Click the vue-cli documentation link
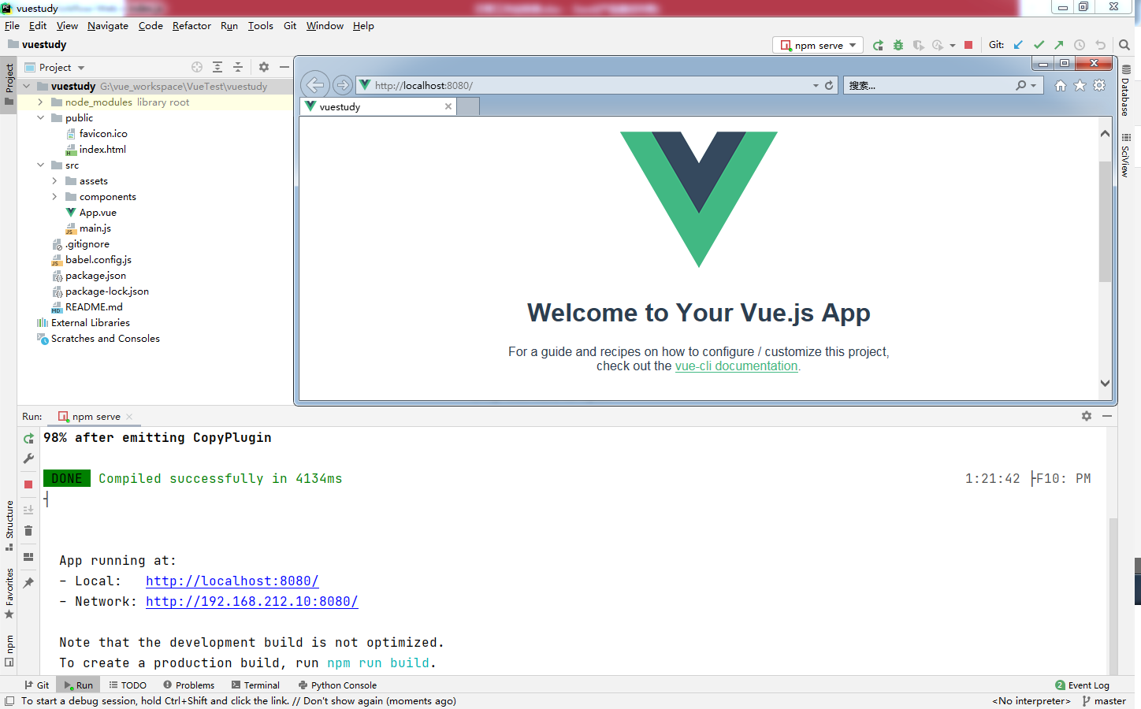Screen dimensions: 1141x709 point(736,366)
